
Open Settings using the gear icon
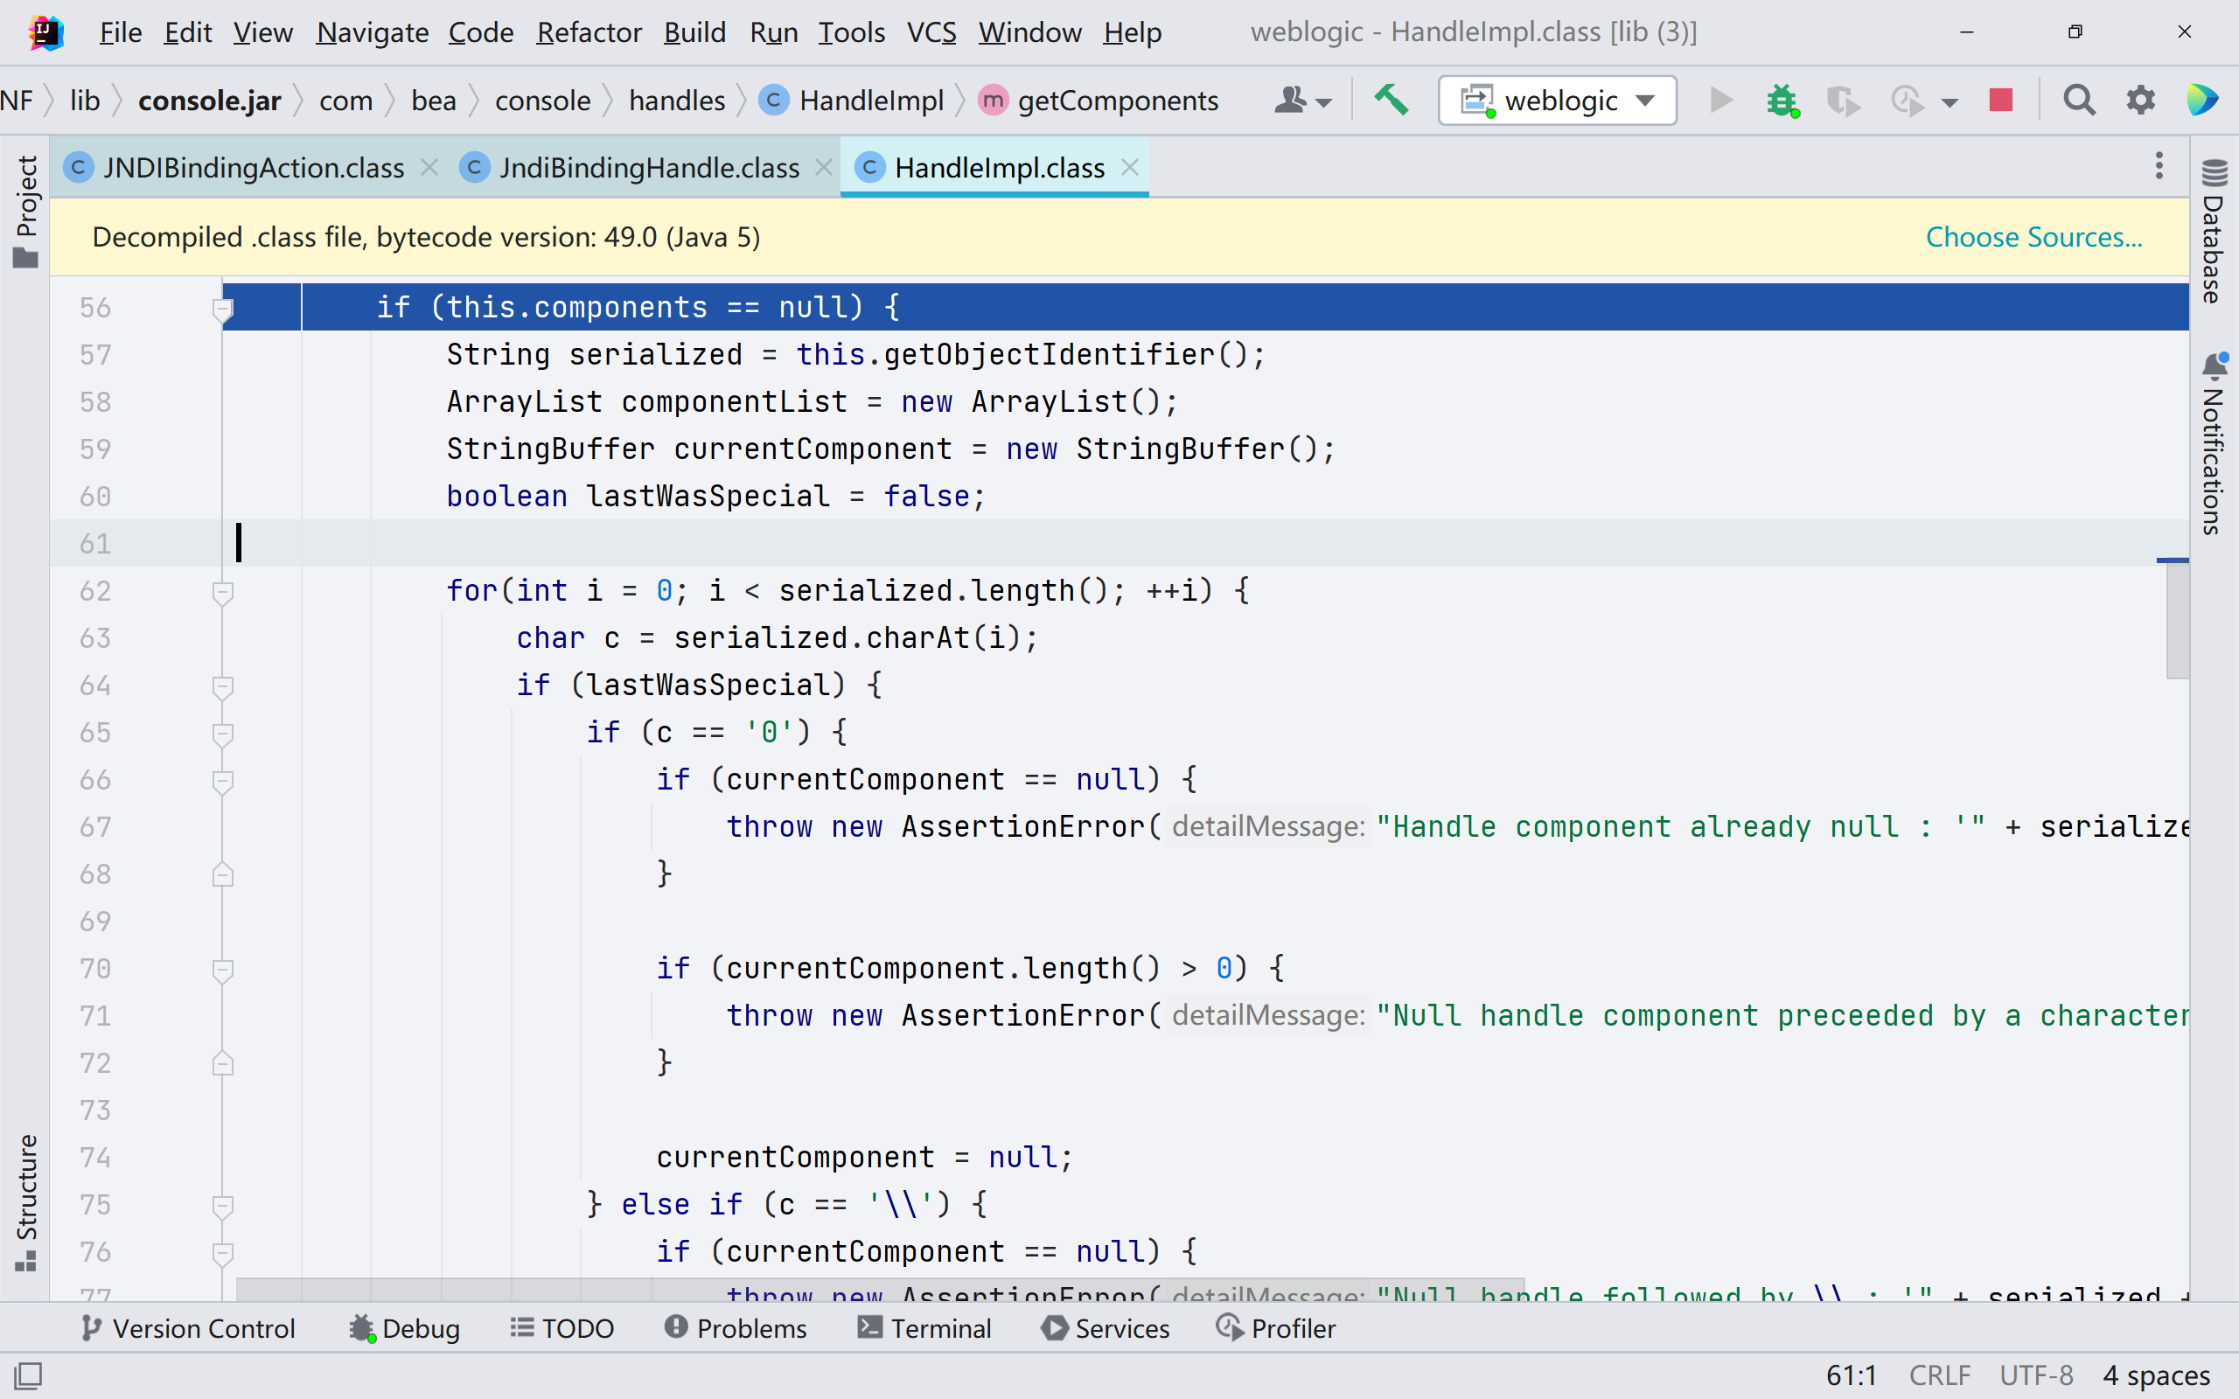2142,100
